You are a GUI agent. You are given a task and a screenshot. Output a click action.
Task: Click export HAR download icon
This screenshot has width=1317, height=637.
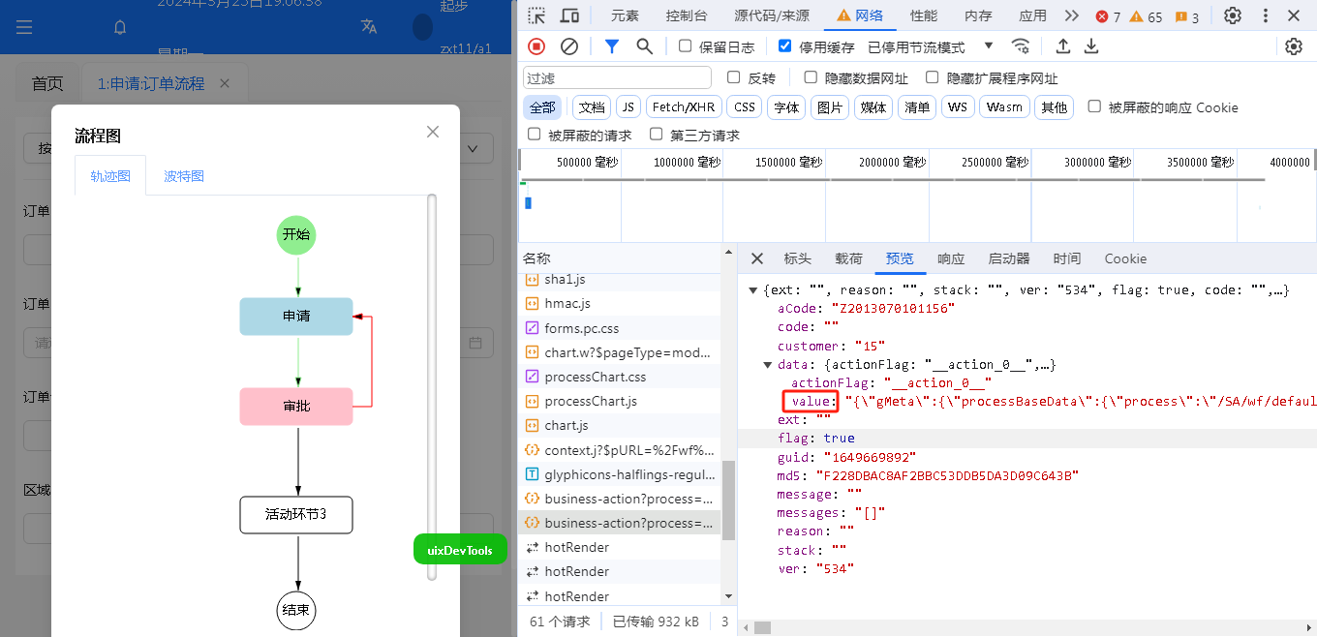point(1091,45)
